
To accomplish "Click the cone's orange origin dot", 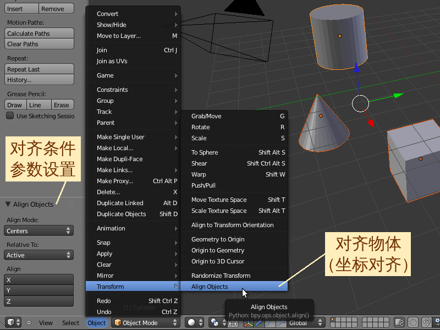I will (x=321, y=116).
